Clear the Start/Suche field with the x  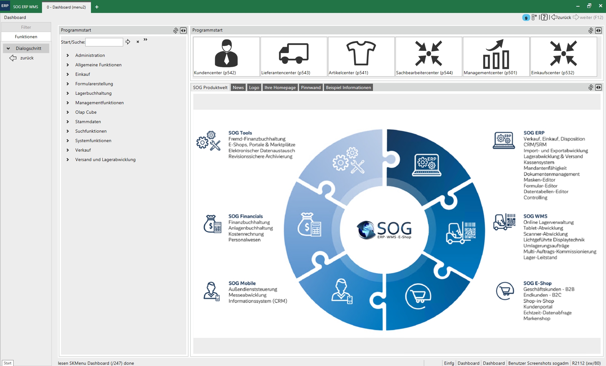tap(138, 42)
